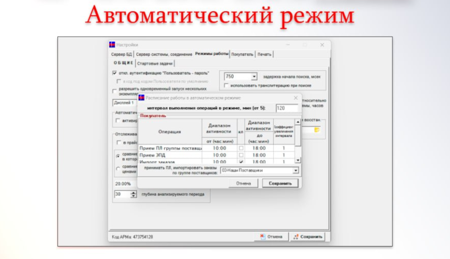Click the coefficient 1 in 'Прием ЭПД' row
This screenshot has width=450, height=259.
point(284,155)
